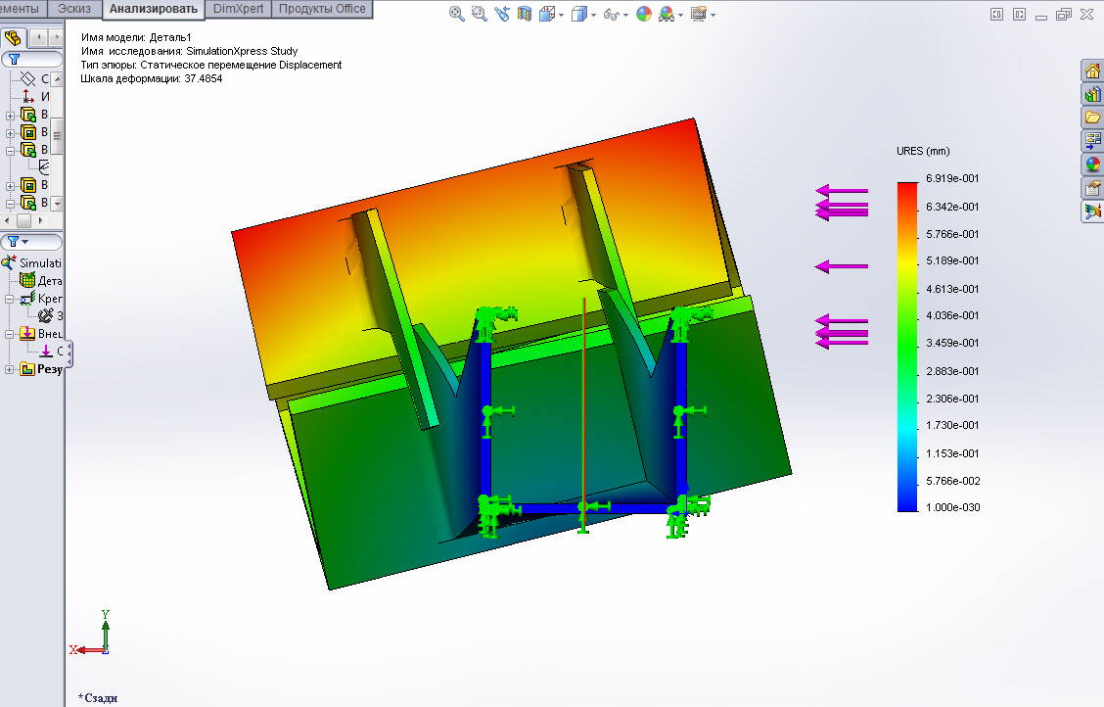Open SolidWorks Resources home tab in task pane

pyautogui.click(x=1091, y=71)
